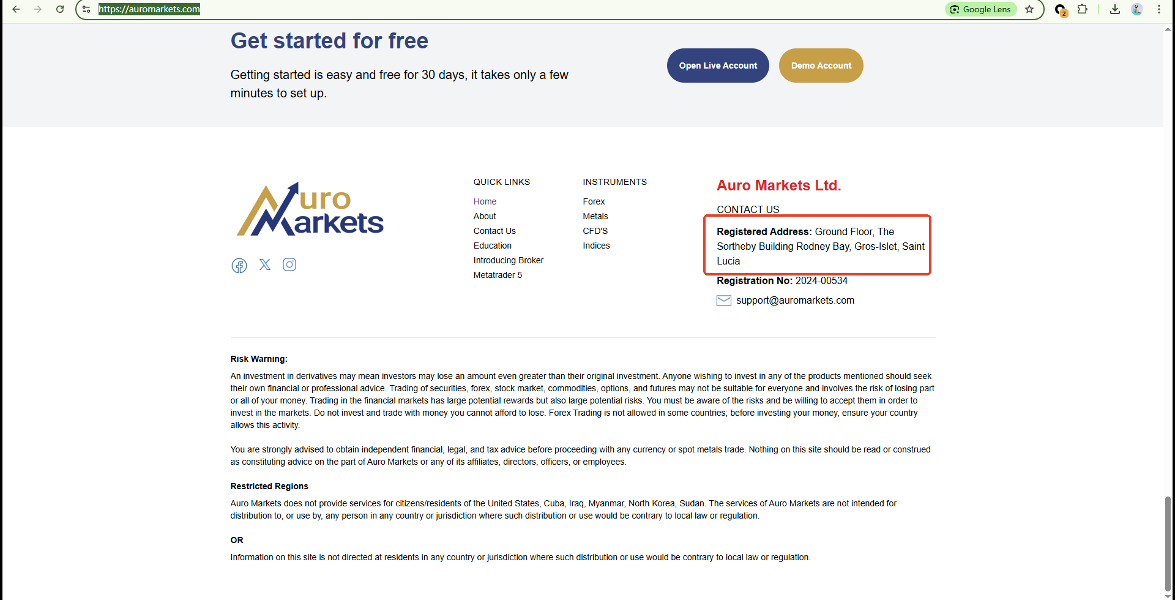Image resolution: width=1175 pixels, height=600 pixels.
Task: Open Indices instruments link
Action: coord(596,246)
